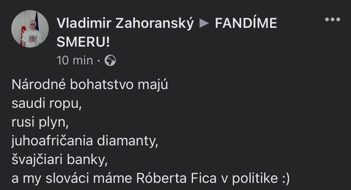Viewport: 351px width, 190px height.
Task: Click the 10 min post timestamp
Action: click(x=75, y=60)
